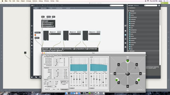Open Trash in the Dock

pyautogui.click(x=104, y=93)
